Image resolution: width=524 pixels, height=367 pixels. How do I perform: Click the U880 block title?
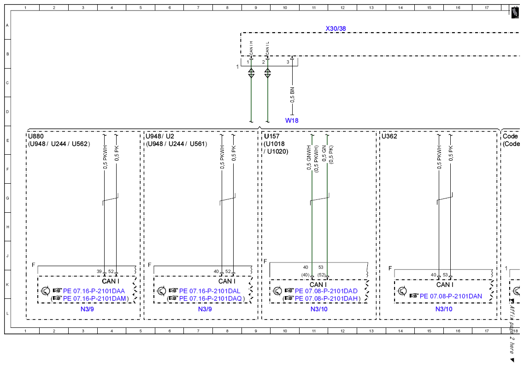[36, 136]
